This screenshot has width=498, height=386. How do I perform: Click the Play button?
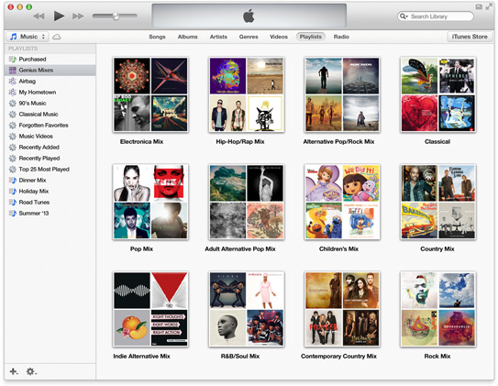click(x=59, y=16)
